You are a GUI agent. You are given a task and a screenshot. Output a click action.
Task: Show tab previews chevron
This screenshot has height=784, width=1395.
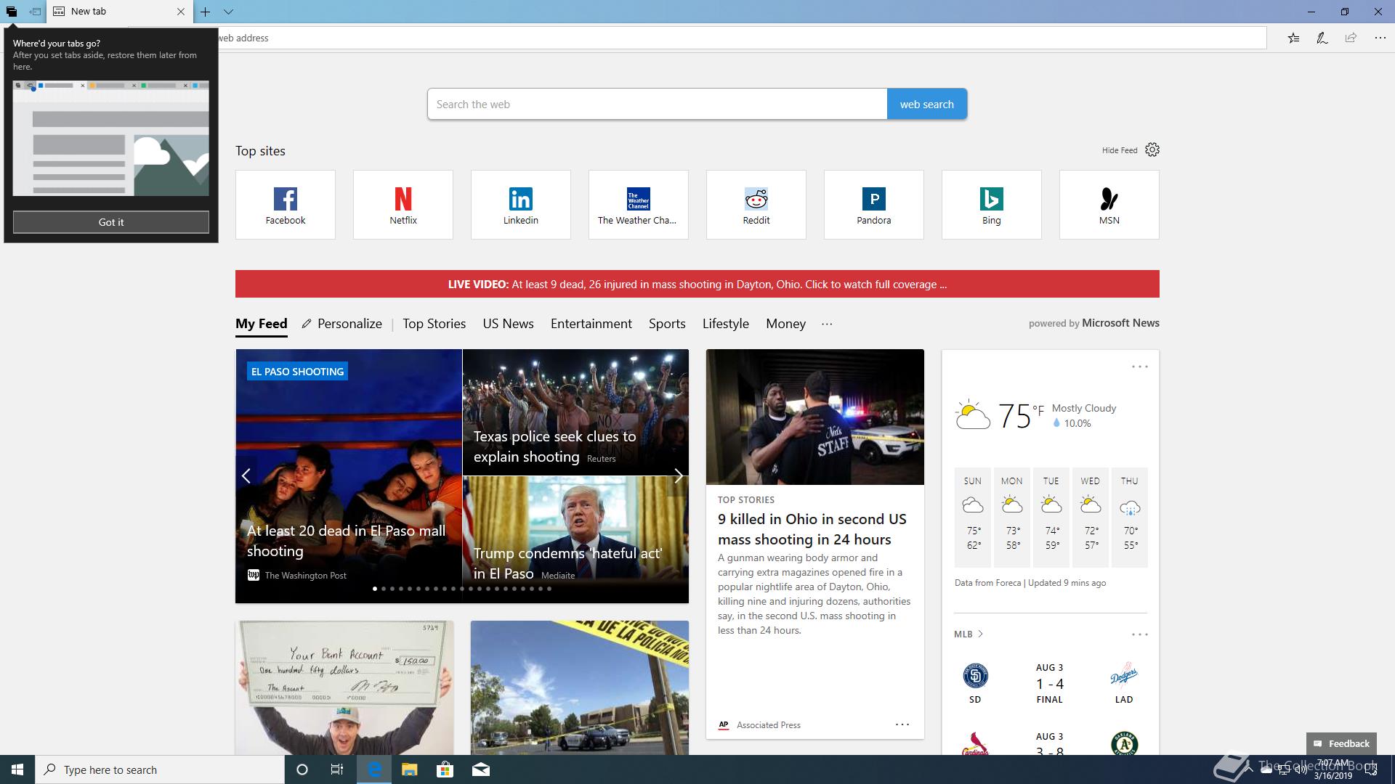[228, 12]
